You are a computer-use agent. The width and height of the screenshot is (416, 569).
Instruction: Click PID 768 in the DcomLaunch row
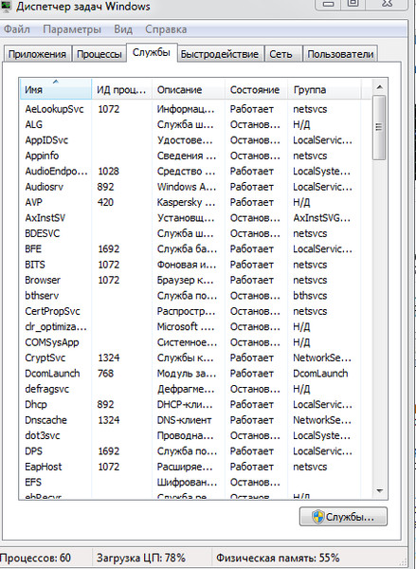point(105,374)
